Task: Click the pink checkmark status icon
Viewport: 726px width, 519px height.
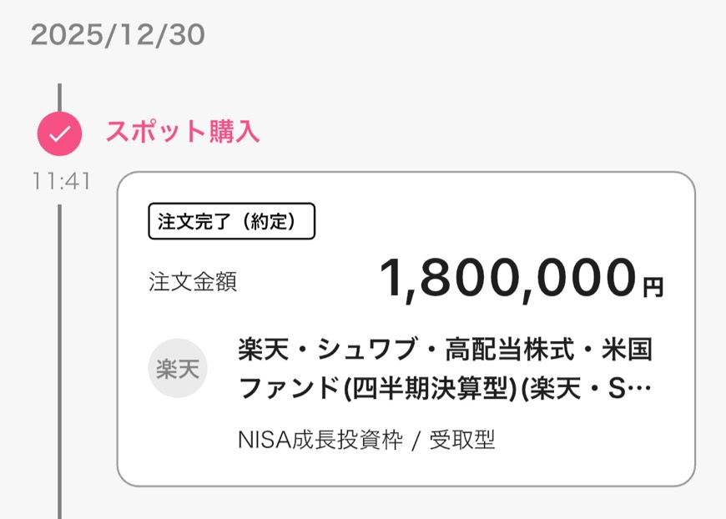Action: 59,133
